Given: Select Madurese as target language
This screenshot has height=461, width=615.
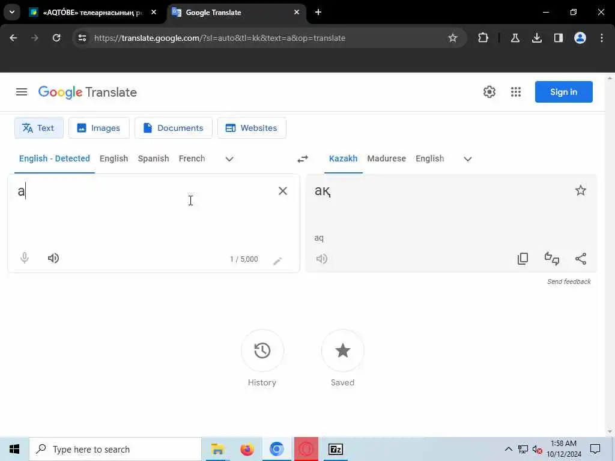Looking at the screenshot, I should (x=386, y=158).
